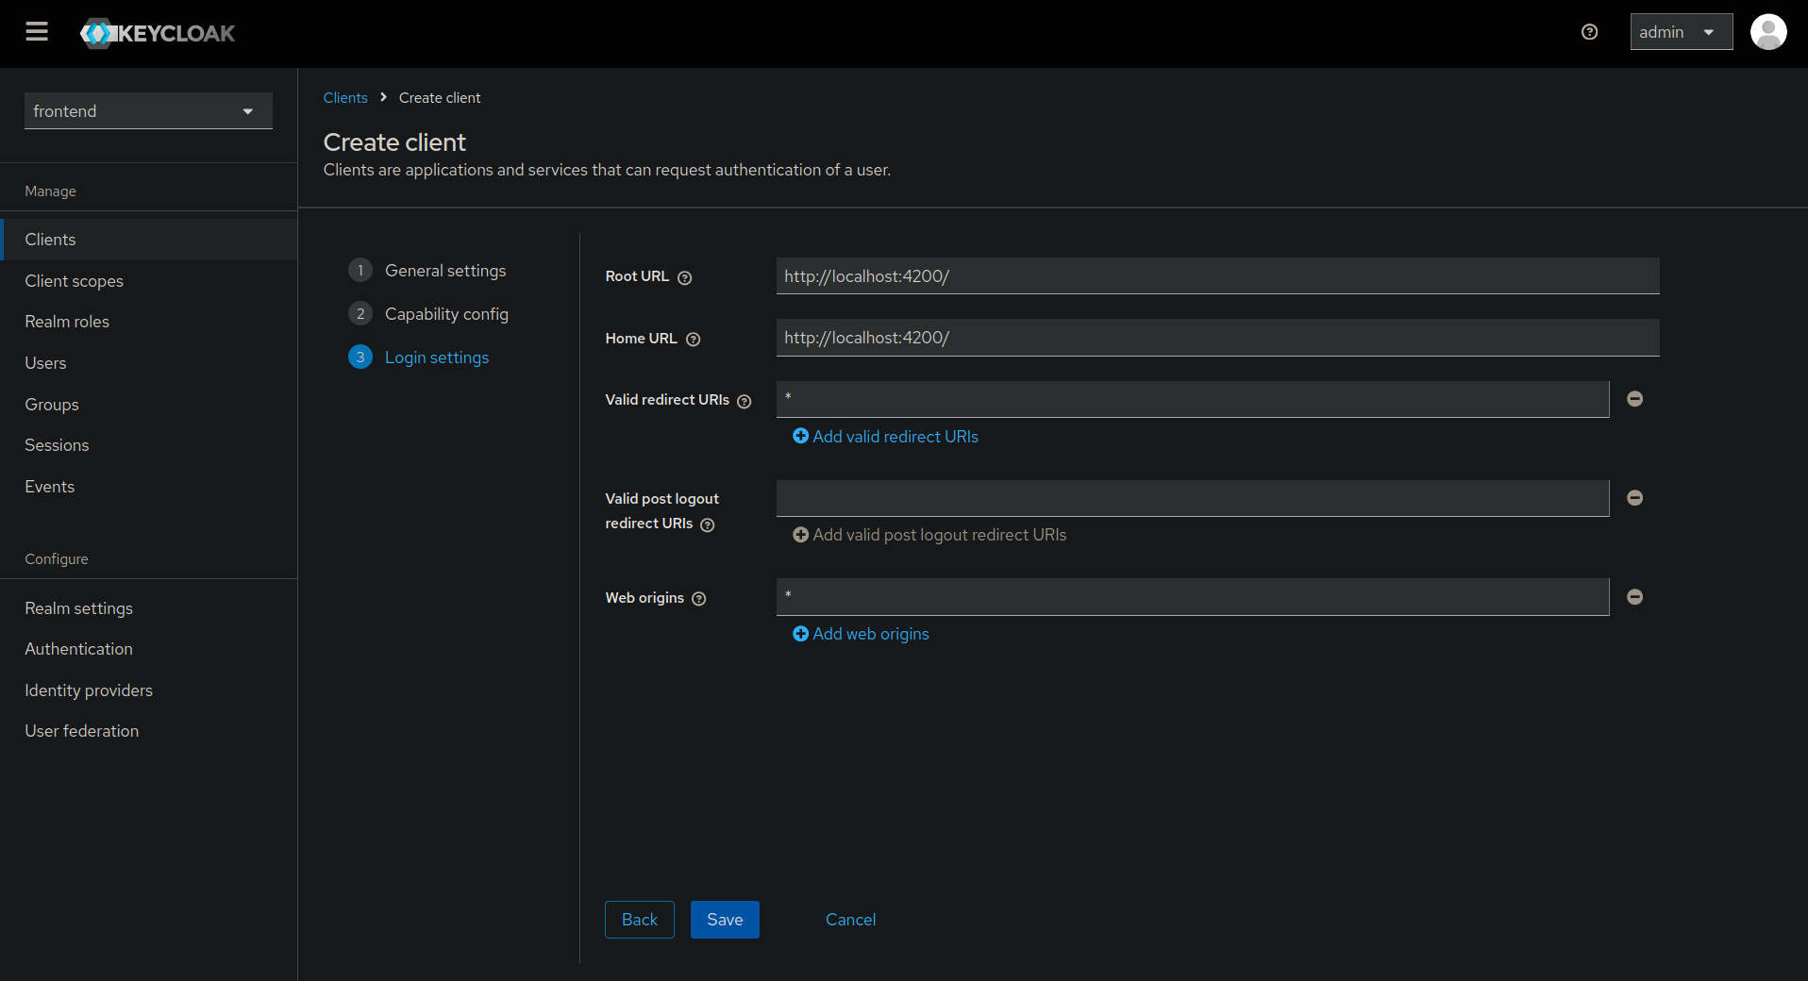Open Realm roles page

148,322
